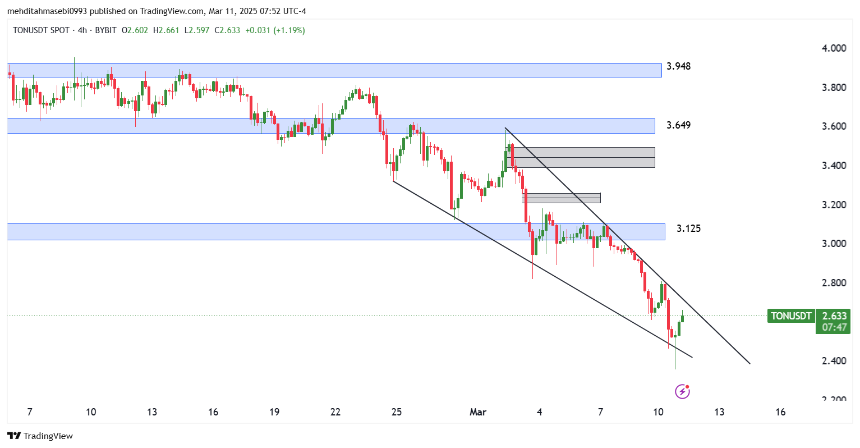Click the 3.600 price axis label

tap(834, 126)
